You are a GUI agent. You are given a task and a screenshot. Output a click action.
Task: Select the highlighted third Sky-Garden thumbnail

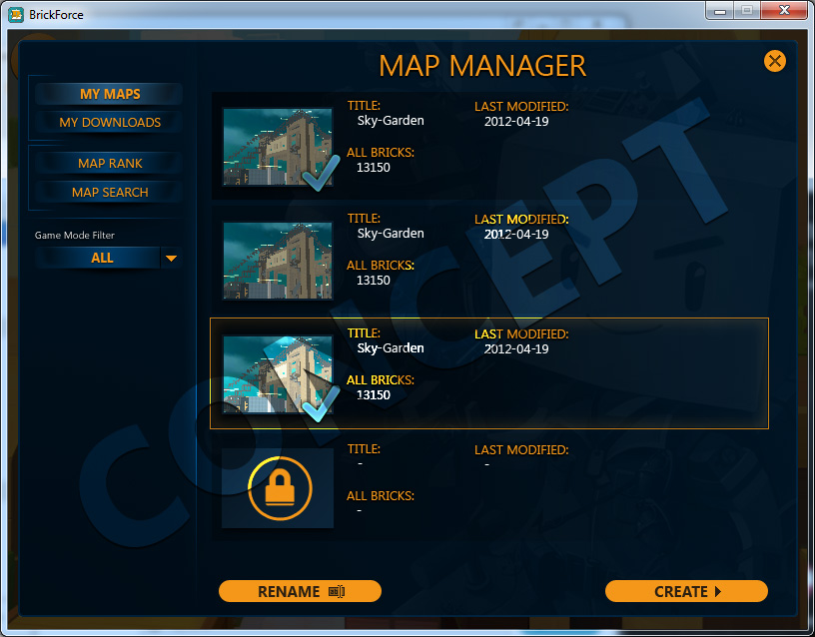pos(278,374)
